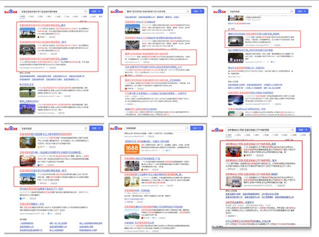Open the result title above the bedroom thumbnail
Image resolution: width=319 pixels, height=237 pixels.
point(251,174)
